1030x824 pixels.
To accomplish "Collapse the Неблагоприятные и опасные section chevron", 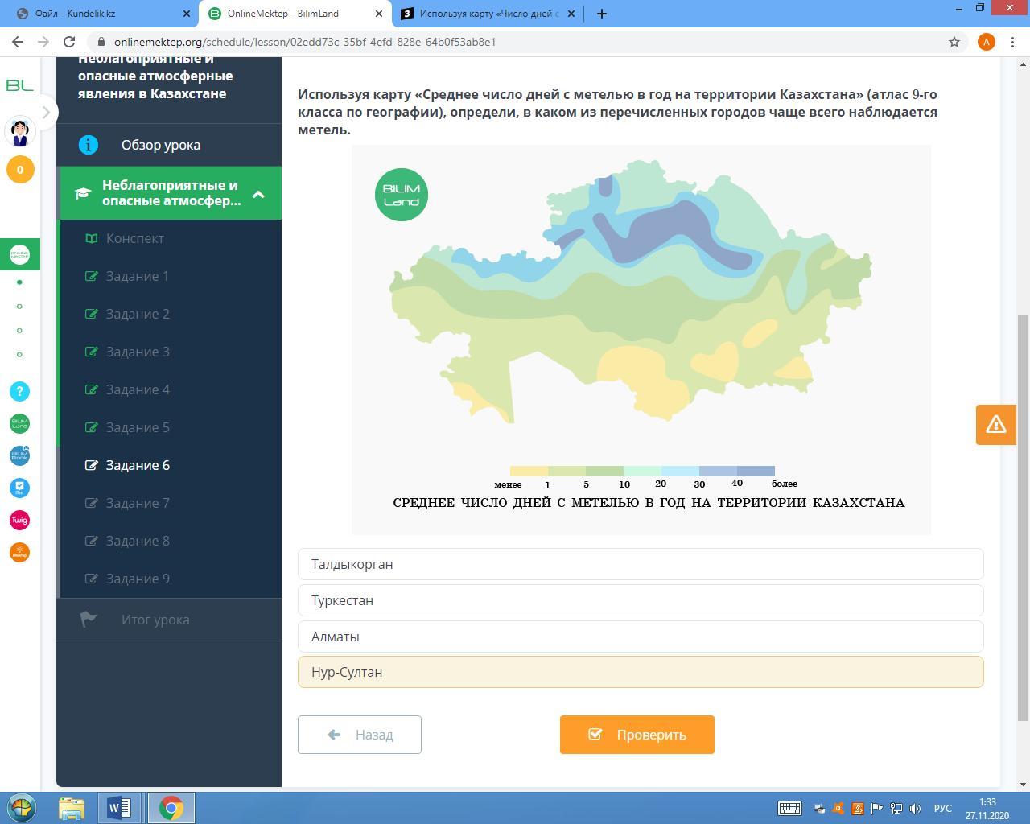I will click(258, 194).
